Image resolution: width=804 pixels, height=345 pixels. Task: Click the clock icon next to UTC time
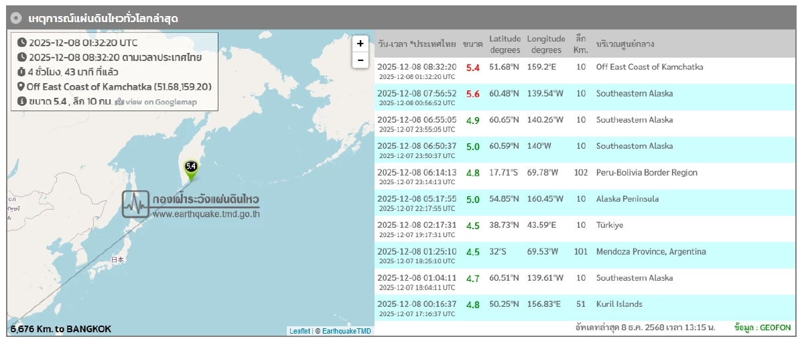22,43
